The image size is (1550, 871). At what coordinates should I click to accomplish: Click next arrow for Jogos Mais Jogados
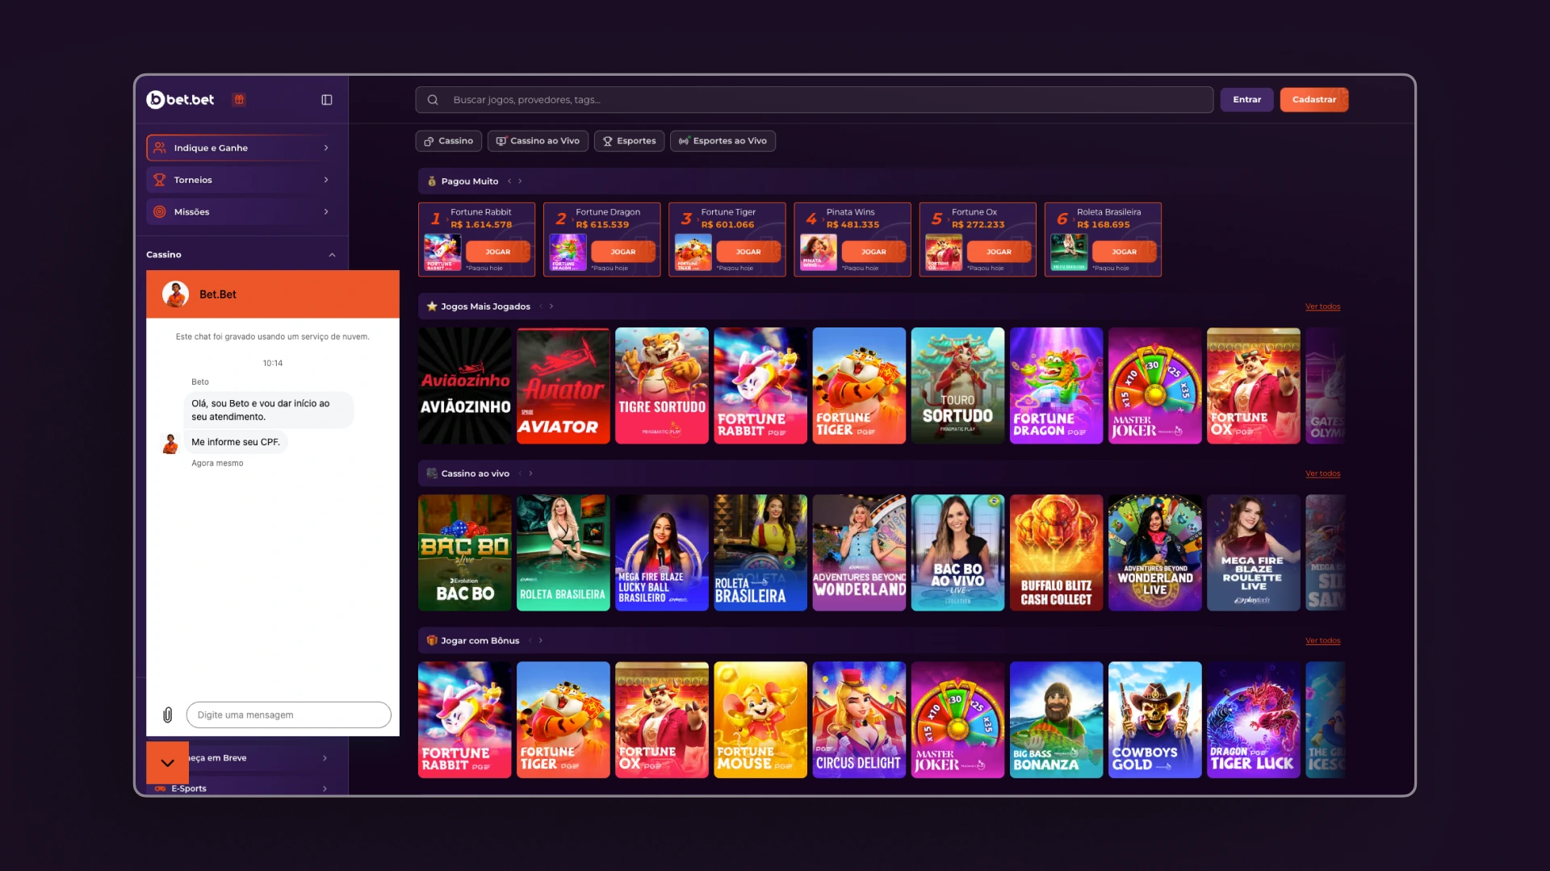pos(551,306)
